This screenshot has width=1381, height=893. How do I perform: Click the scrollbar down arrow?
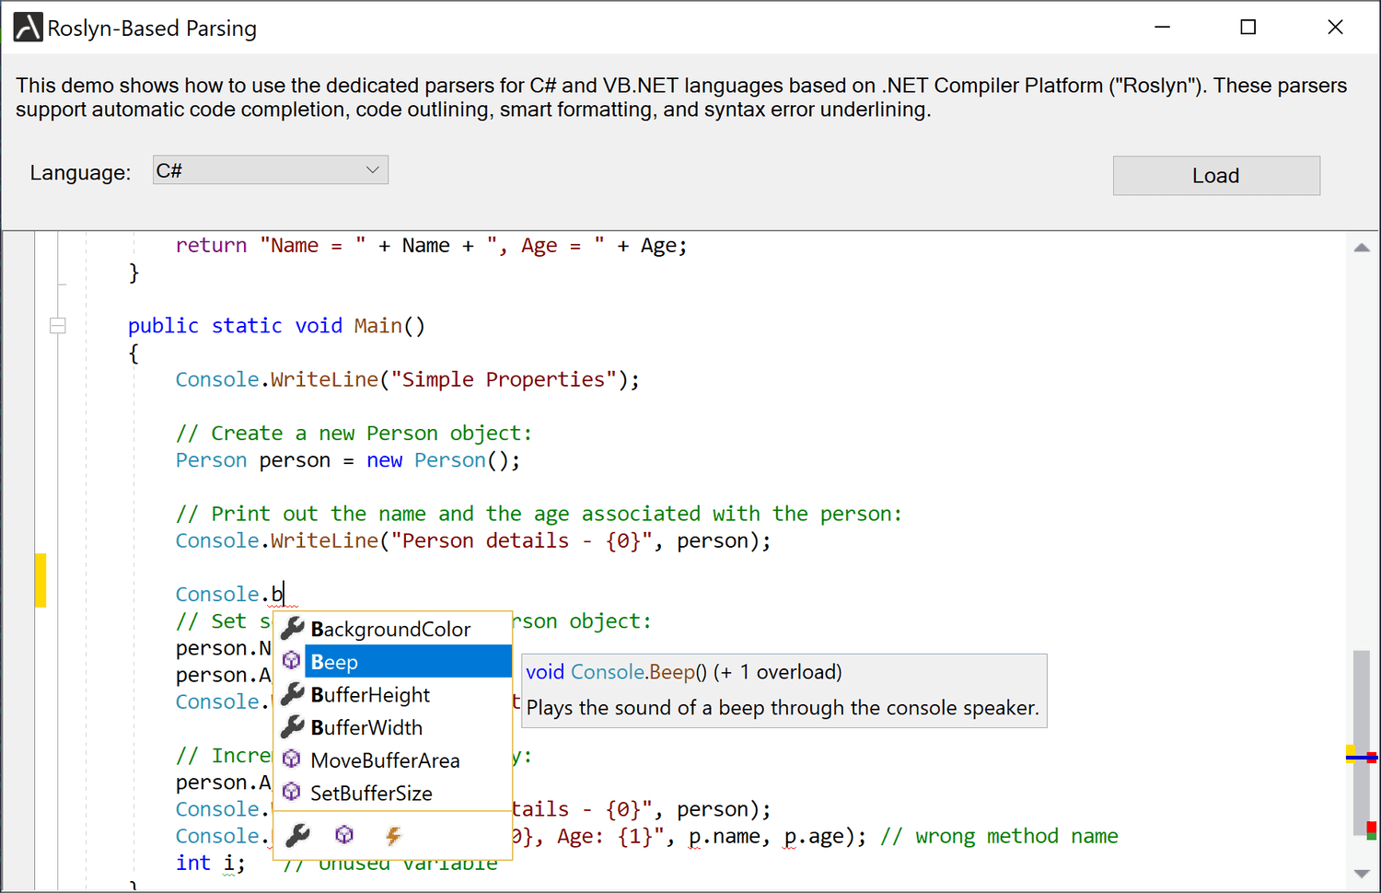(1362, 872)
